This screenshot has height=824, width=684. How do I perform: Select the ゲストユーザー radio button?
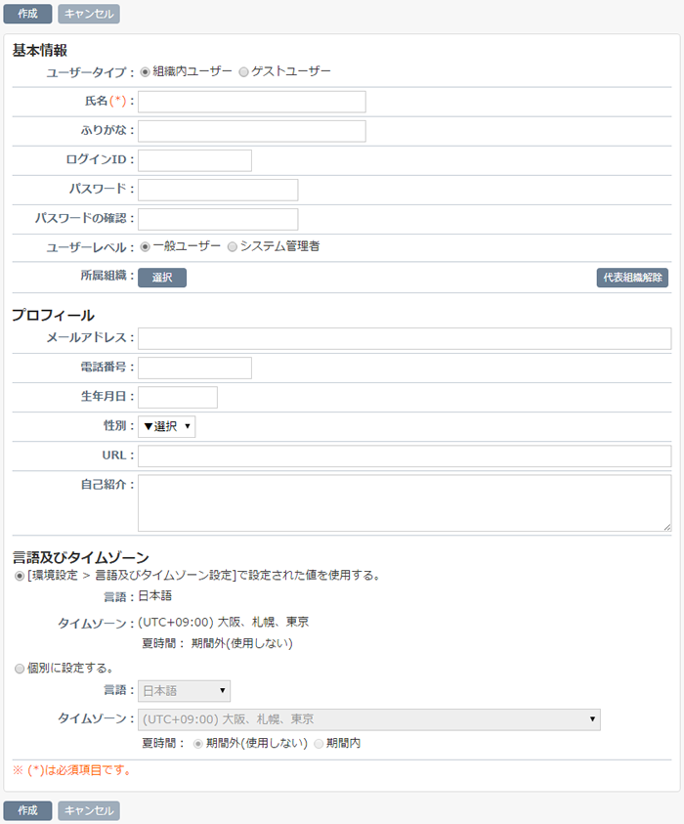click(244, 71)
